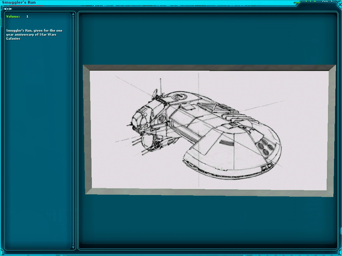Image resolution: width=342 pixels, height=256 pixels.
Task: Click the view toggle arrows icon below the title
Action: click(8, 9)
